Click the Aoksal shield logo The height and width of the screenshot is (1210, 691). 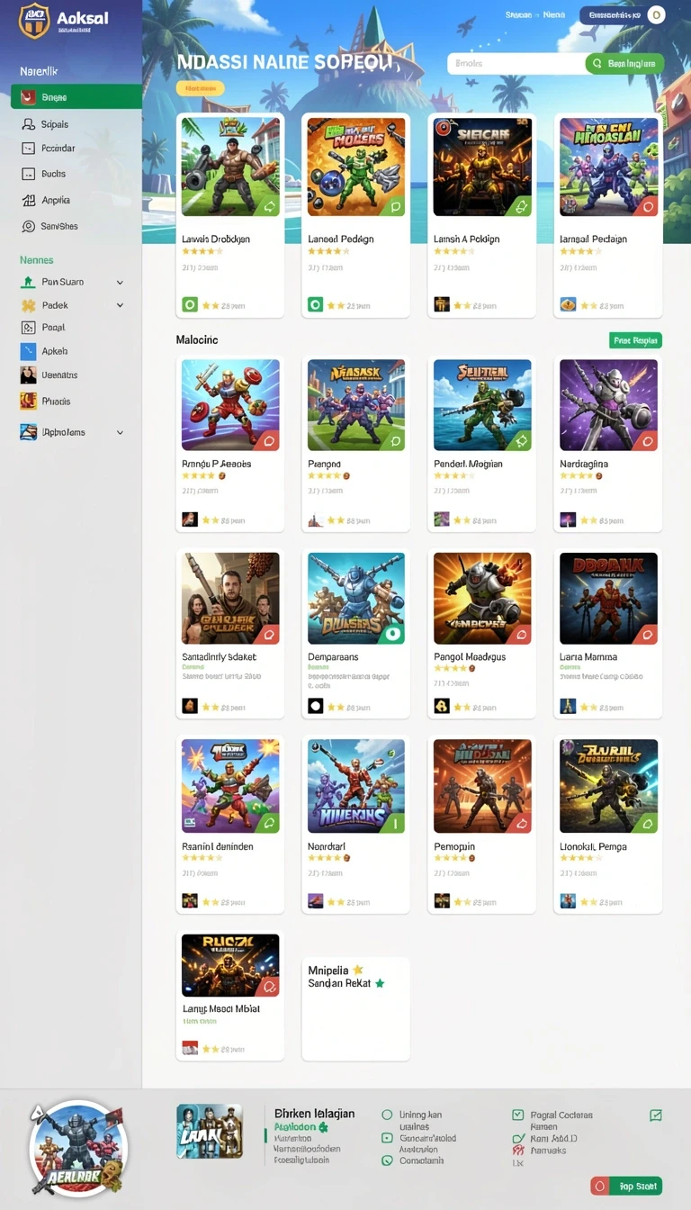tap(34, 20)
